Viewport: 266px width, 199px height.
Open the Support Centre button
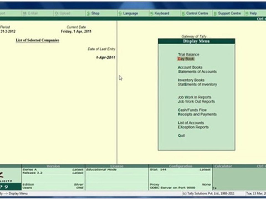click(227, 13)
